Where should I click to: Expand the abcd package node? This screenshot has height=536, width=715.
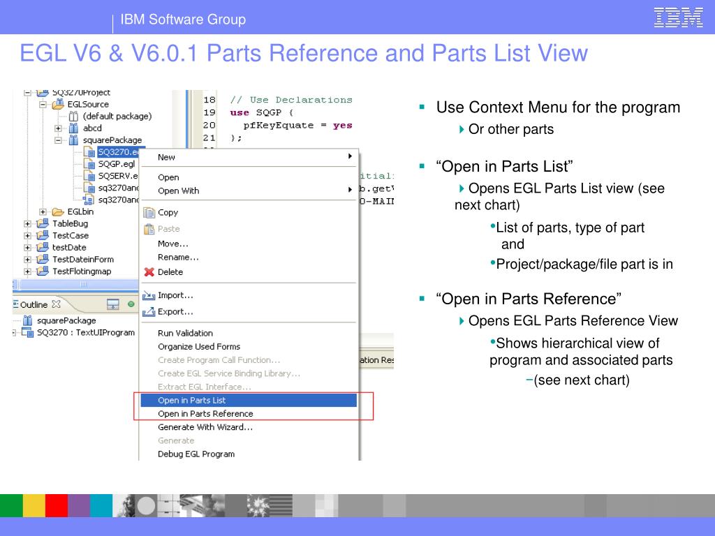(x=58, y=128)
